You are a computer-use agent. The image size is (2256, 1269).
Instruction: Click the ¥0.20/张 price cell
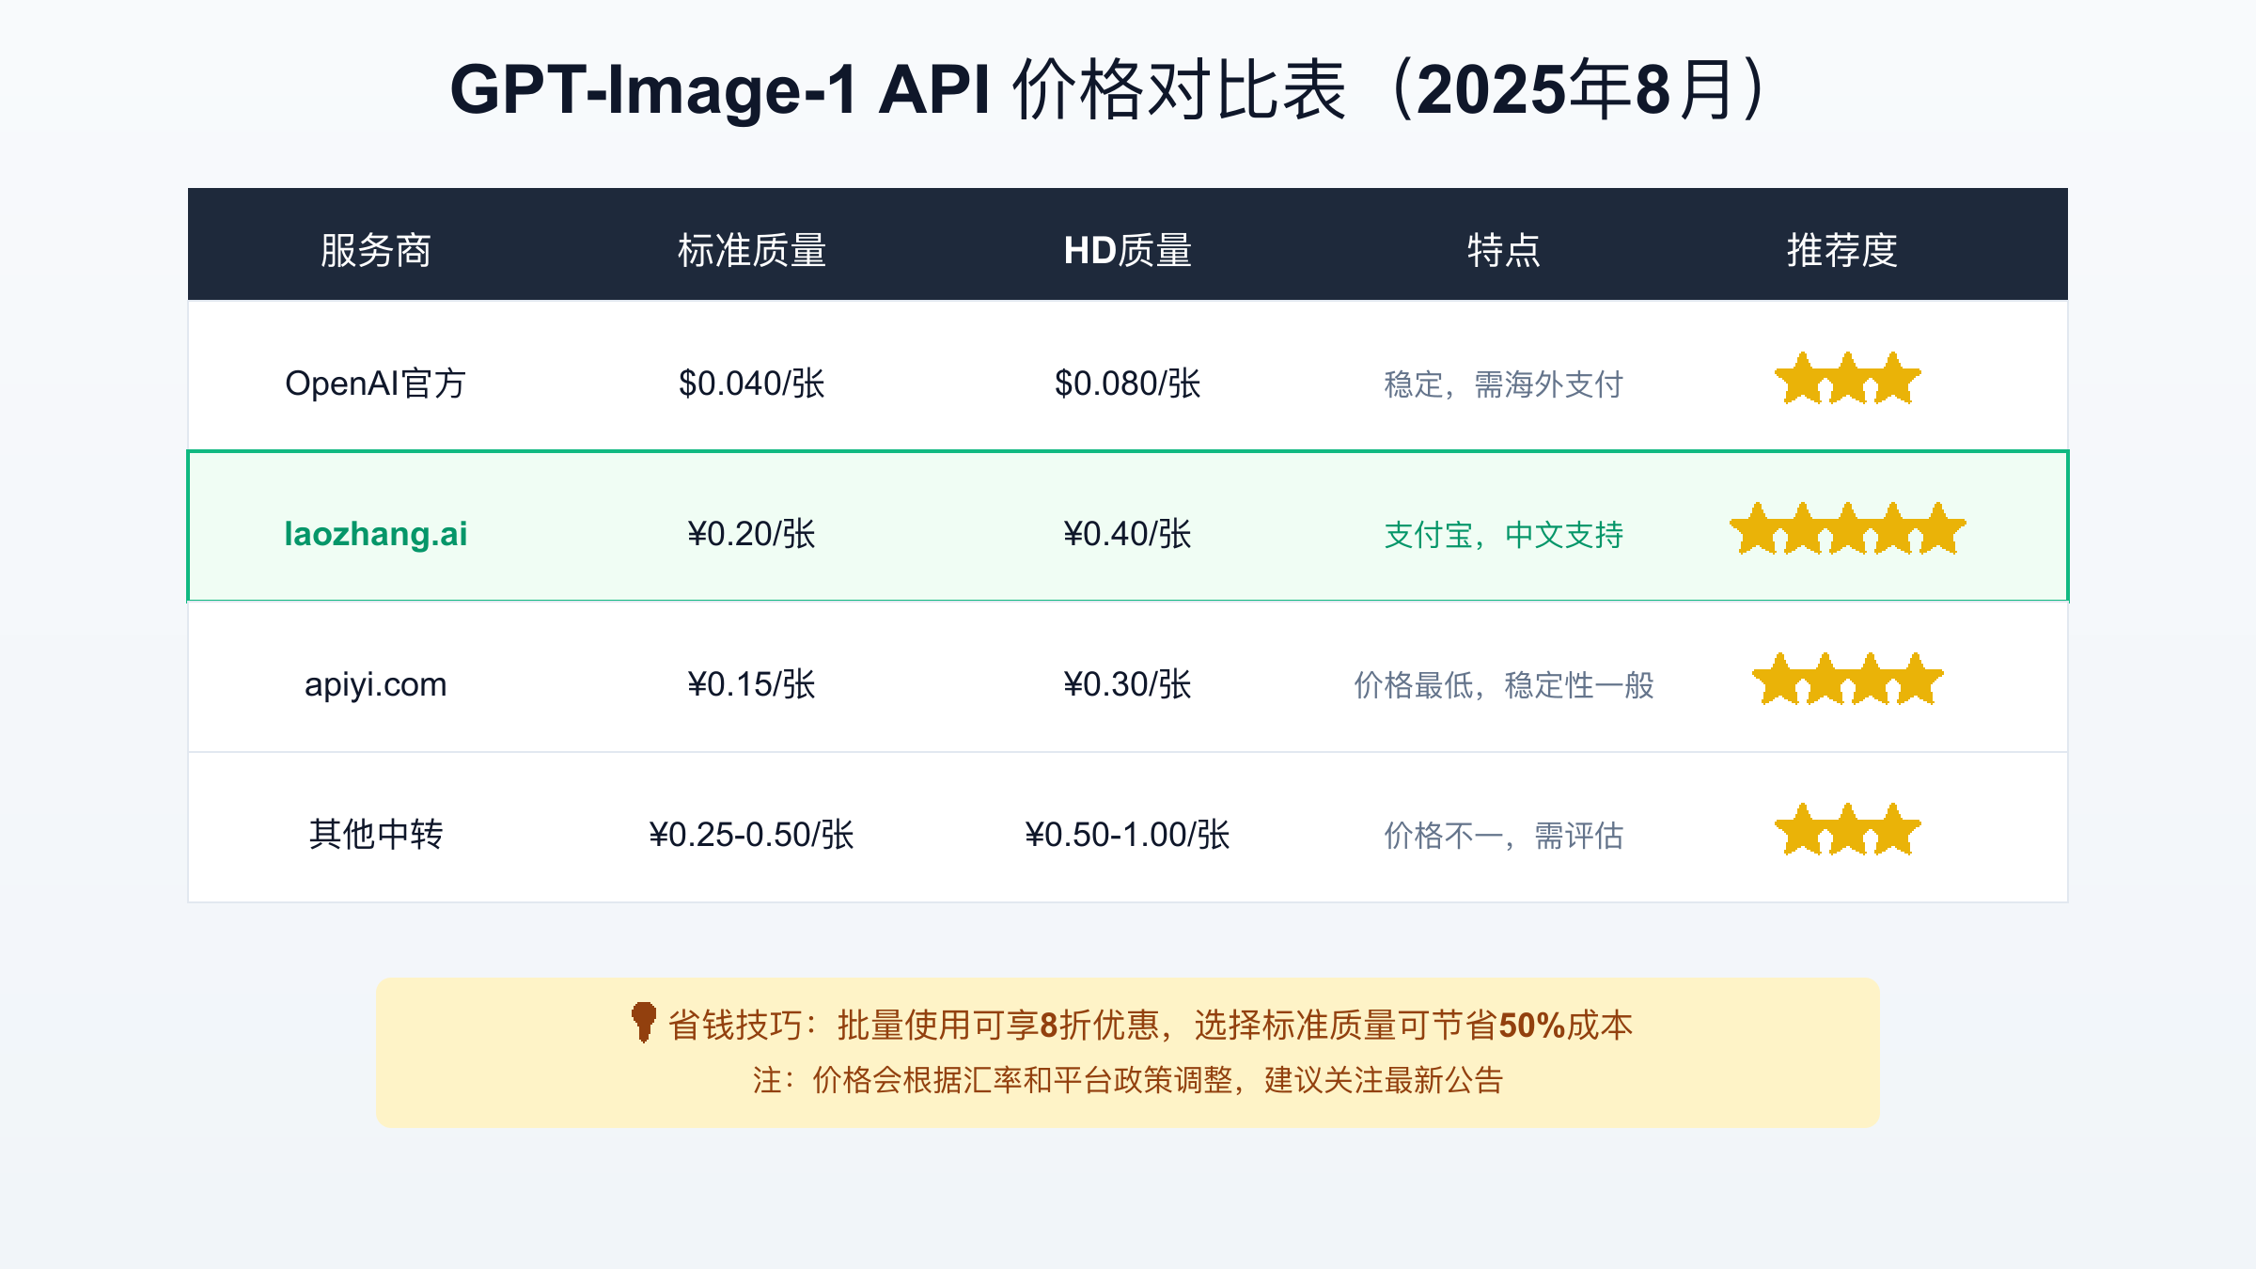coord(752,534)
